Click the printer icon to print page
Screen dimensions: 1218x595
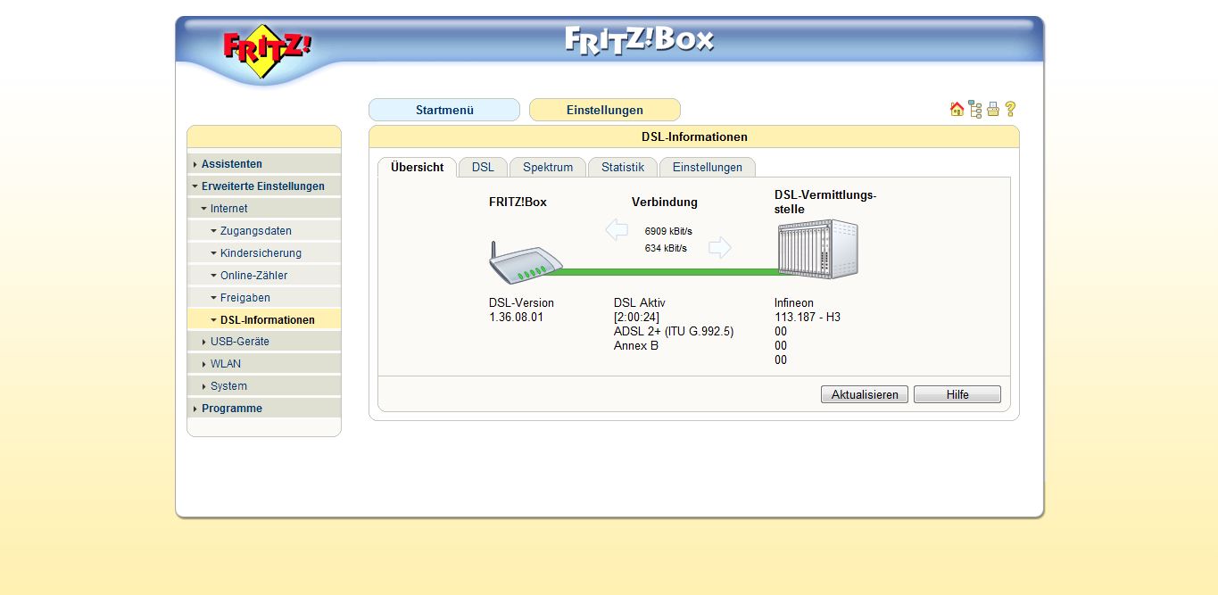993,110
